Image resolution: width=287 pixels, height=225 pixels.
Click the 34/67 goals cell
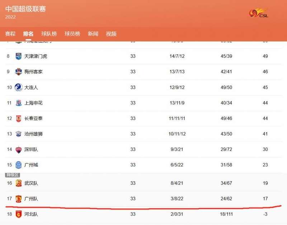click(226, 183)
